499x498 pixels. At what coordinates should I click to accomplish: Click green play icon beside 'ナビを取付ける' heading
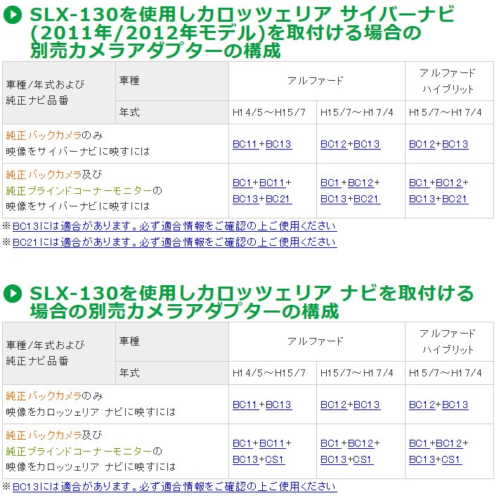click(x=13, y=293)
